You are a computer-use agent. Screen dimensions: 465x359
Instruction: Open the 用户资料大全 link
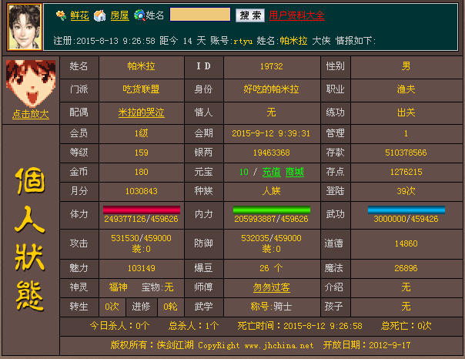coord(297,15)
